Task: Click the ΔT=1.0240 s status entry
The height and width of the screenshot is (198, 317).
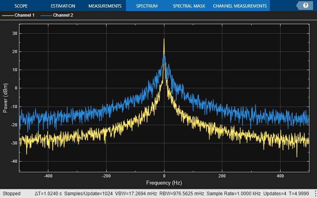Action: (x=48, y=194)
